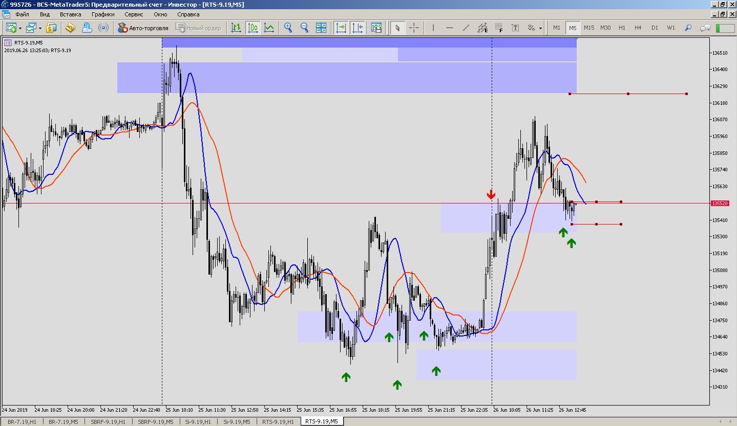Open the new chart icon
Viewport: 737px width, 426px height.
11,28
